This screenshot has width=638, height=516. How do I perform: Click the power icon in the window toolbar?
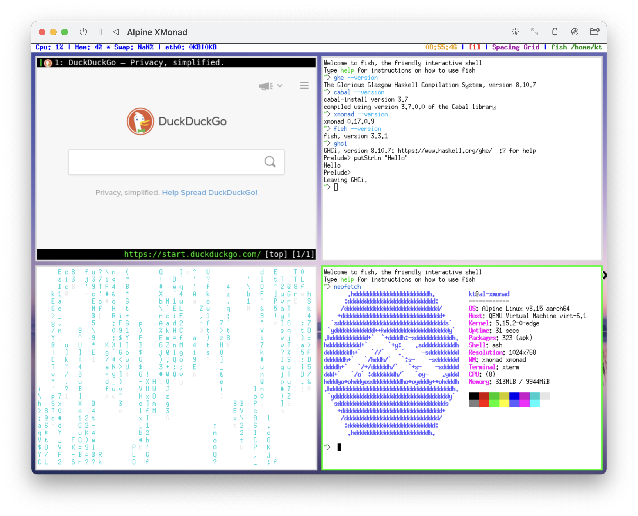coord(83,32)
